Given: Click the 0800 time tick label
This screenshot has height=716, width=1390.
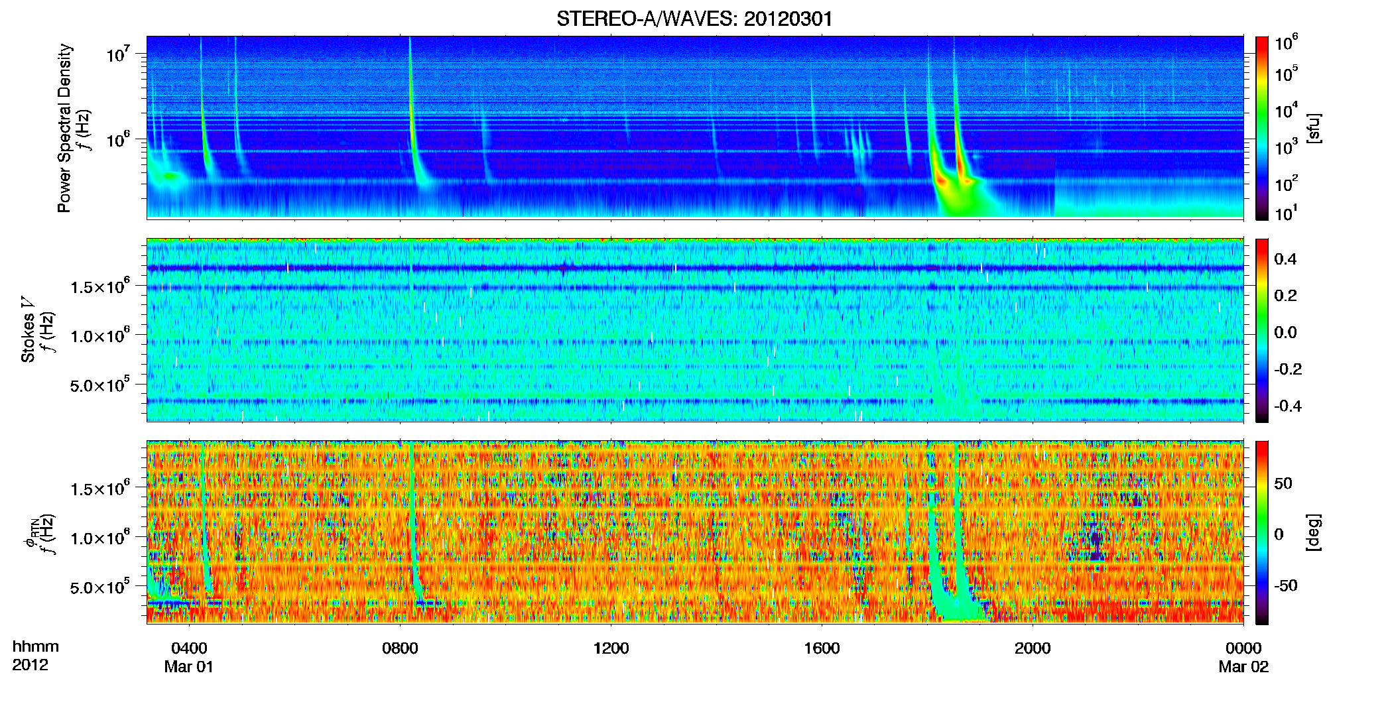Looking at the screenshot, I should tap(400, 648).
